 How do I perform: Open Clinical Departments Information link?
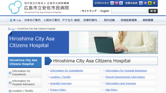pos(125,77)
